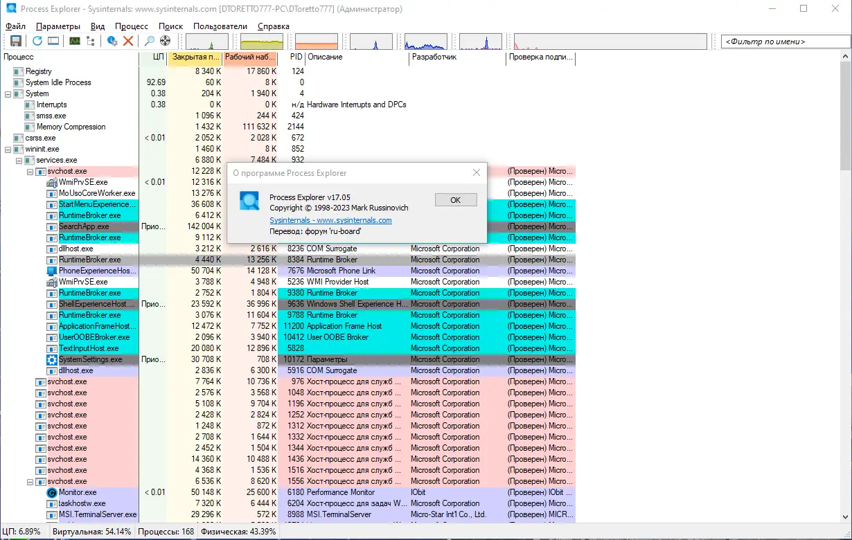
Task: Click the Registry process icon
Action: [19, 71]
